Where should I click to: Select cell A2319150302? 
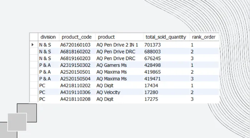point(75,65)
